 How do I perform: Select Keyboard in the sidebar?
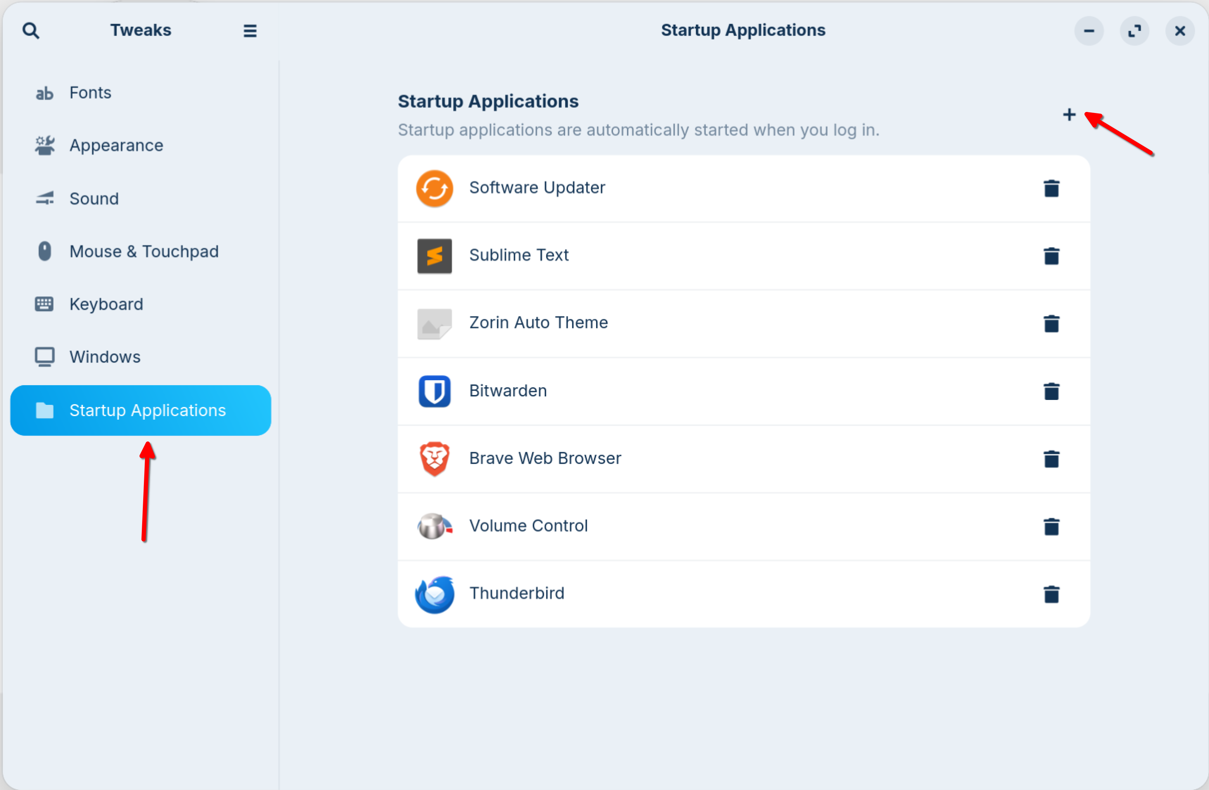coord(106,304)
